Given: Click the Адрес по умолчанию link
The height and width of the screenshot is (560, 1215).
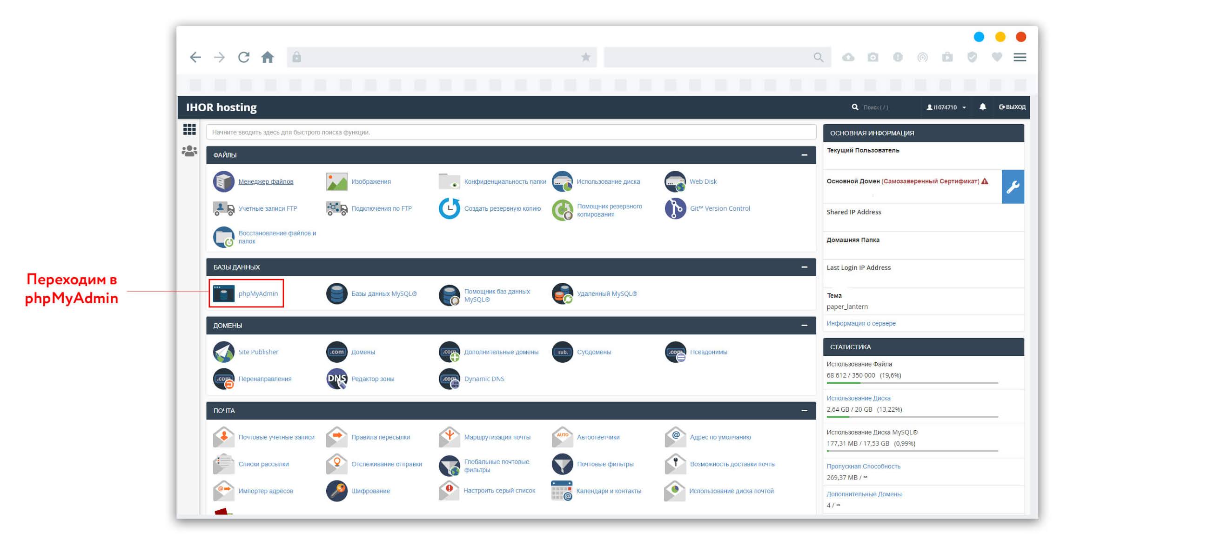Looking at the screenshot, I should (720, 437).
